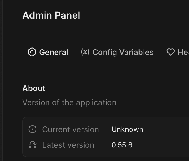Select the Latest version label

[x=68, y=145]
